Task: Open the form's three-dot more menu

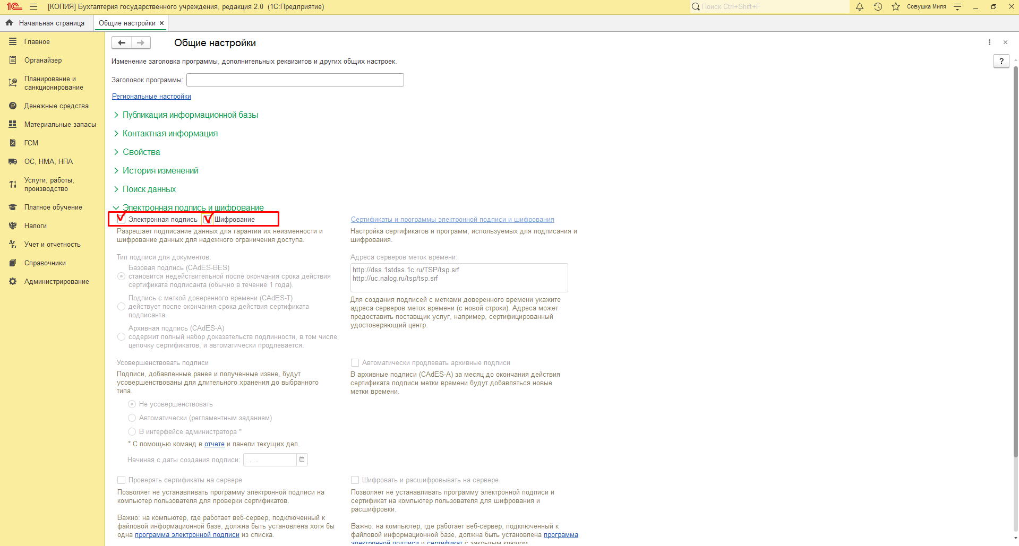Action: [x=989, y=42]
